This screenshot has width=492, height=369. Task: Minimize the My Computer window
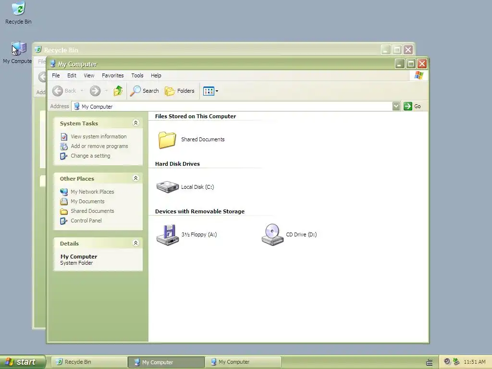click(399, 64)
